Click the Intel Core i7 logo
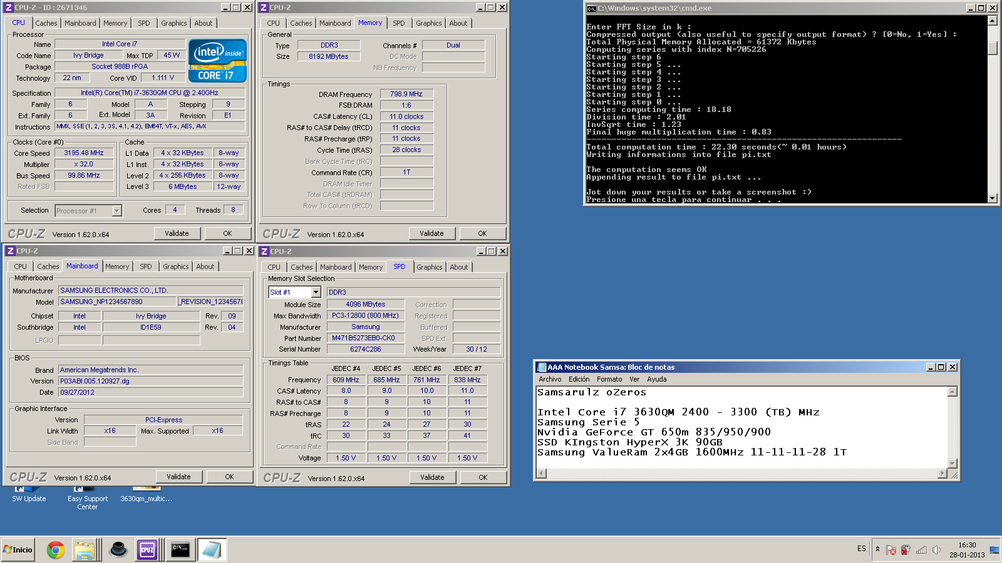The height and width of the screenshot is (563, 1002). pos(217,61)
